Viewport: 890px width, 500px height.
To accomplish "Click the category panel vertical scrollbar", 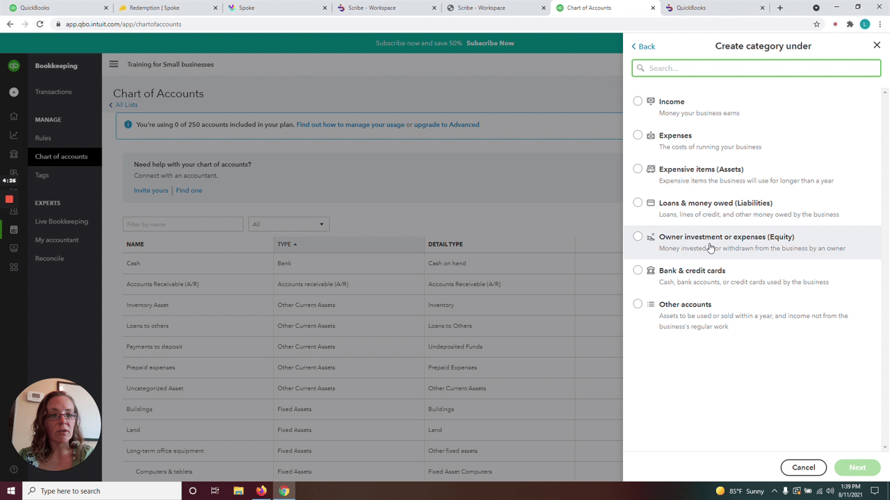I will [884, 264].
